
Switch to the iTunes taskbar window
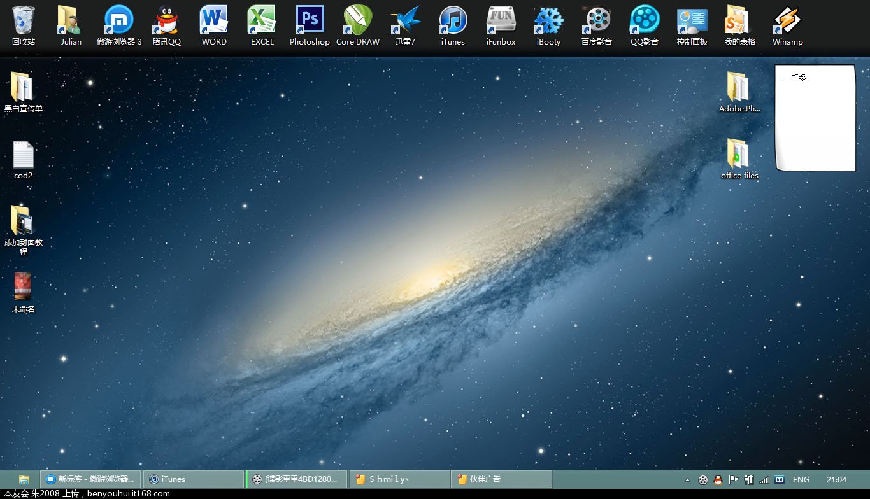pyautogui.click(x=194, y=479)
